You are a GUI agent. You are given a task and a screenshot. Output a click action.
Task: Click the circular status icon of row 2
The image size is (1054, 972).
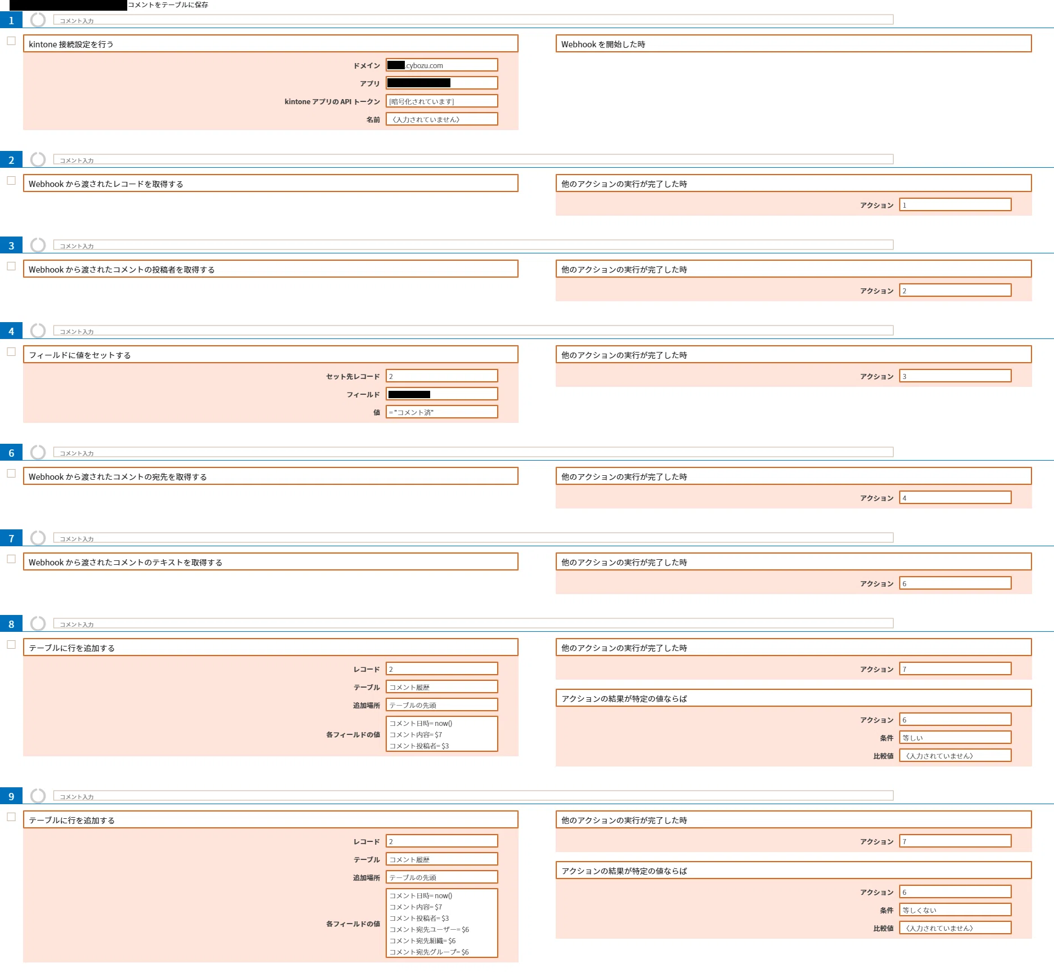point(38,160)
